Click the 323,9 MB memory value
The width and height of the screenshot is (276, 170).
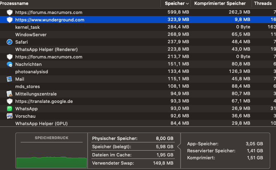(178, 19)
